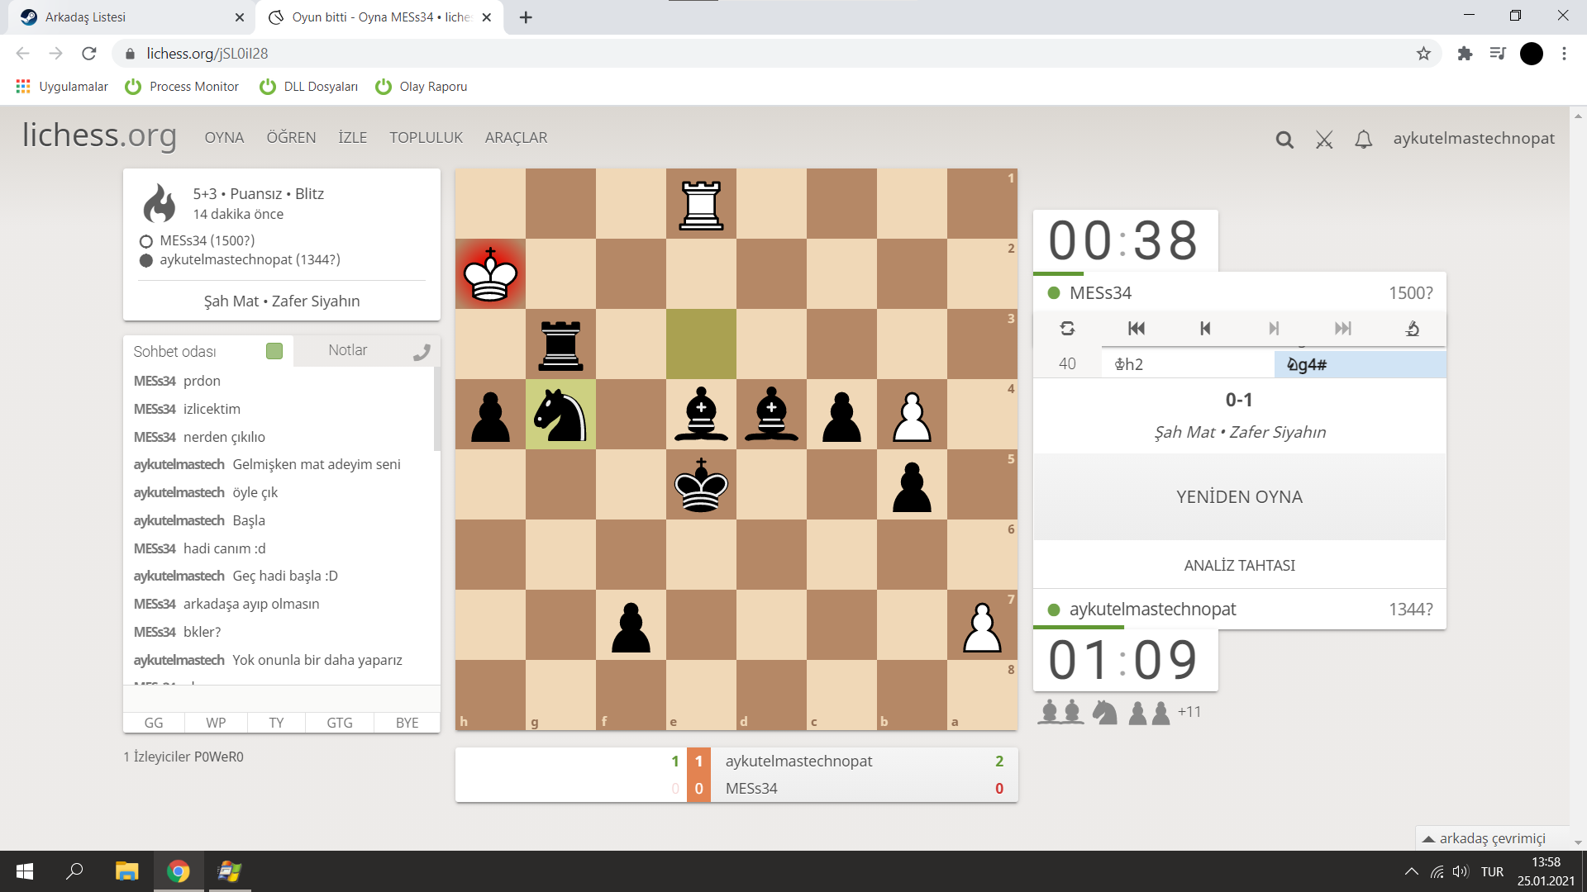Open Chrome extensions puzzle icon
This screenshot has height=892, width=1587.
(x=1465, y=54)
